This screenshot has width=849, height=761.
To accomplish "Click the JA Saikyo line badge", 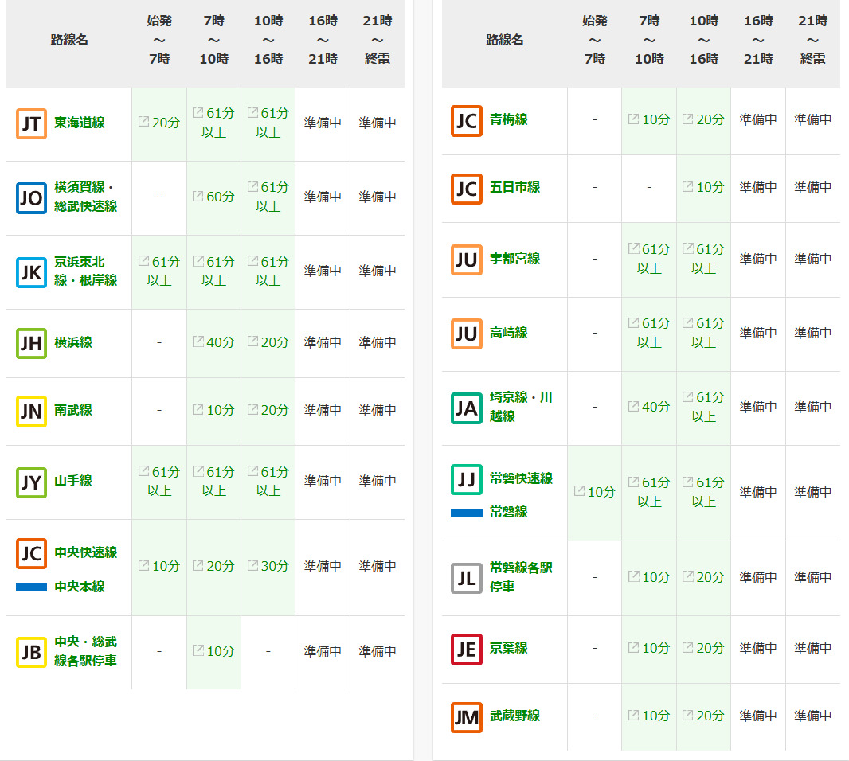I will 466,408.
